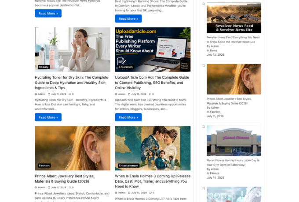Viewport: 299px width, 202px height.
Task: Select the Education category tag
Action: [126, 67]
